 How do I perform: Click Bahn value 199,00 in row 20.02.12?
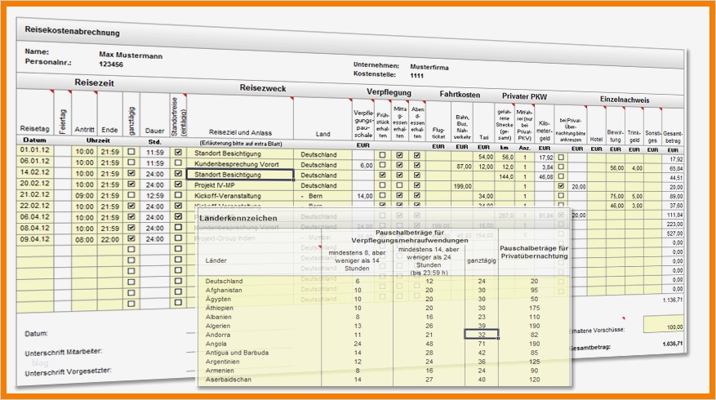[x=463, y=186]
